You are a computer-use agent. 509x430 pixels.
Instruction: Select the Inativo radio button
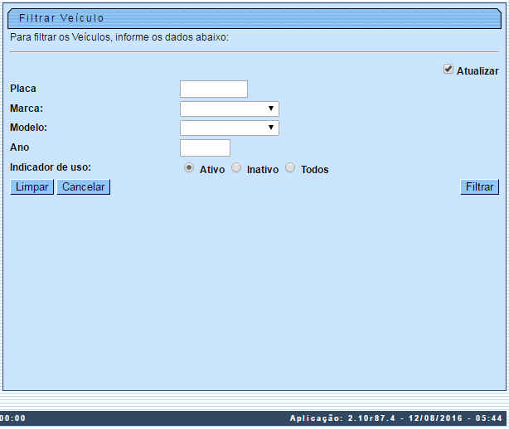236,168
